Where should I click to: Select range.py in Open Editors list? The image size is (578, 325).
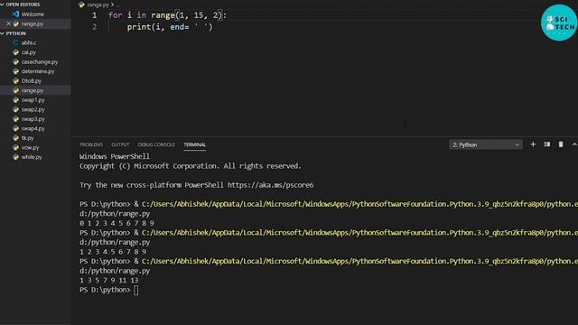33,23
